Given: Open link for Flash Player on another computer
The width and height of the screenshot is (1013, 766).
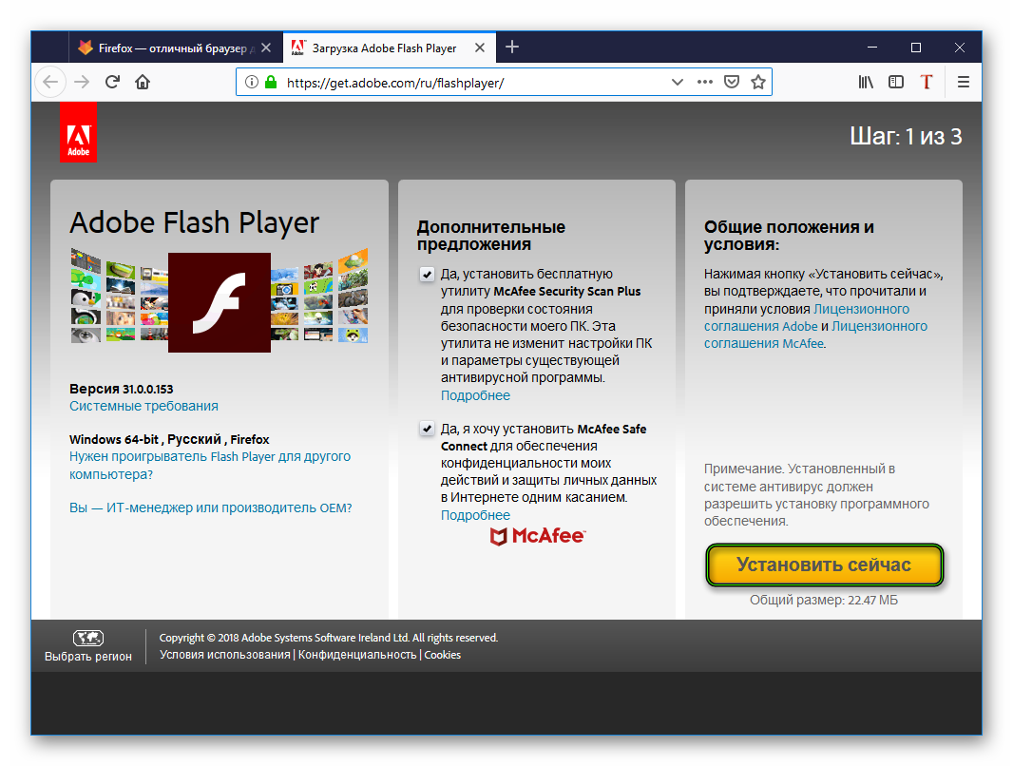Looking at the screenshot, I should [210, 466].
